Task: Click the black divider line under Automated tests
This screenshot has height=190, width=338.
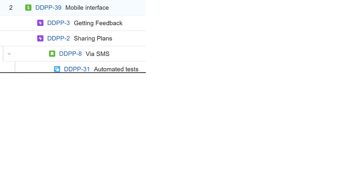Action: click(x=73, y=72)
